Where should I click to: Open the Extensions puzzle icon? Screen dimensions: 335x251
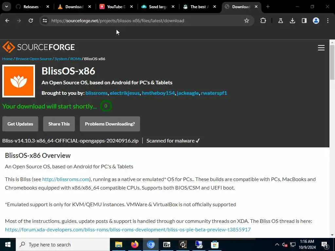point(263,21)
